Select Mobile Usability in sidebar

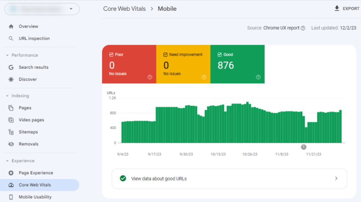35,197
